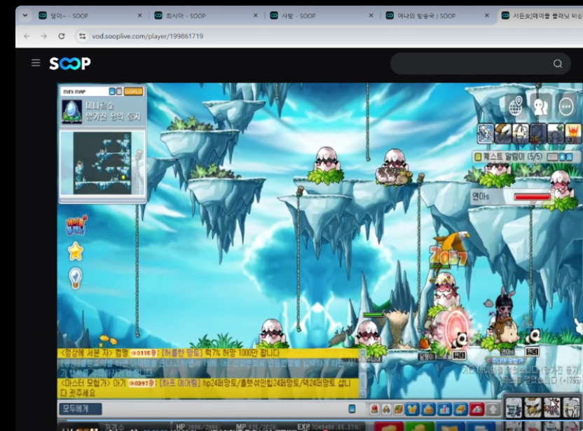Click the yellow star icon
This screenshot has width=583, height=431.
(x=76, y=252)
